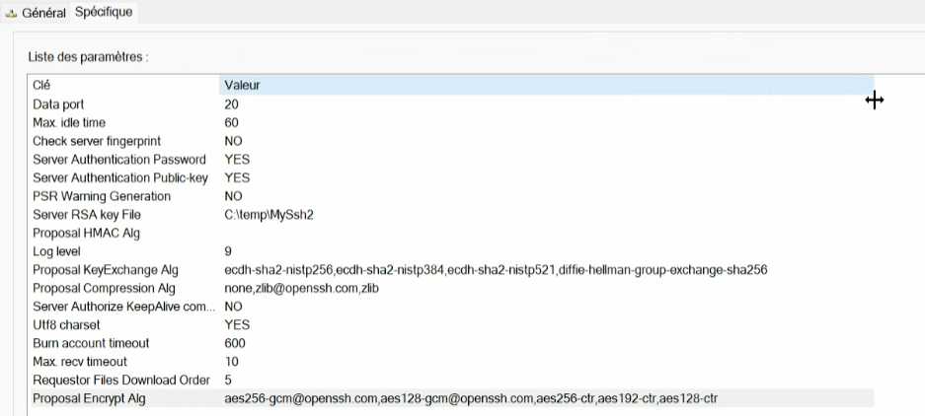The image size is (925, 416).
Task: Select the Max. idle time row
Action: pos(68,122)
